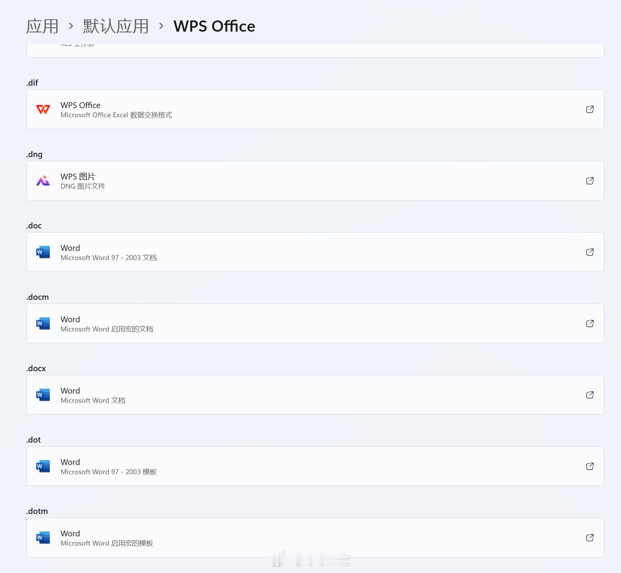Click the Word icon in the .dotm row
Screen dimensions: 621x573
click(x=43, y=538)
